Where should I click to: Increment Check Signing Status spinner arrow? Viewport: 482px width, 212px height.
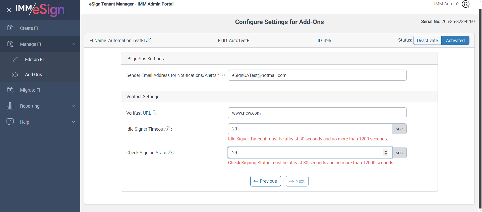coord(386,151)
